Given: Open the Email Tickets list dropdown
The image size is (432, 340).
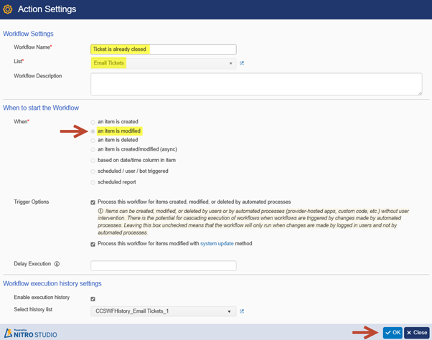Looking at the screenshot, I should pos(164,63).
